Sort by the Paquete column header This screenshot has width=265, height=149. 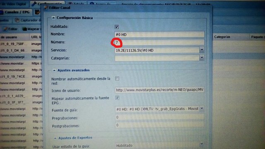coord(257,37)
